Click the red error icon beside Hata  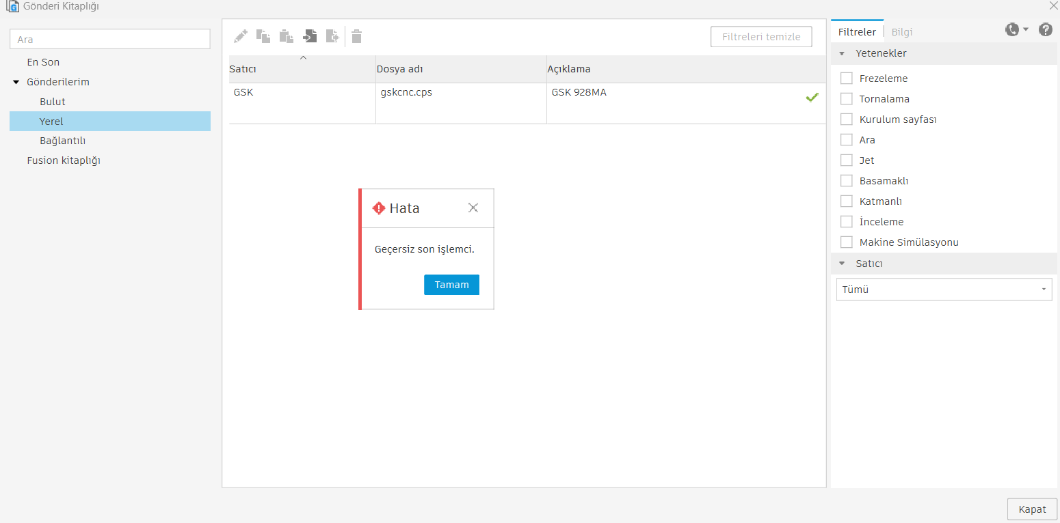point(379,208)
